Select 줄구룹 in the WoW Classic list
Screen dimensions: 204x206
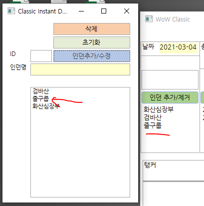click(x=153, y=125)
